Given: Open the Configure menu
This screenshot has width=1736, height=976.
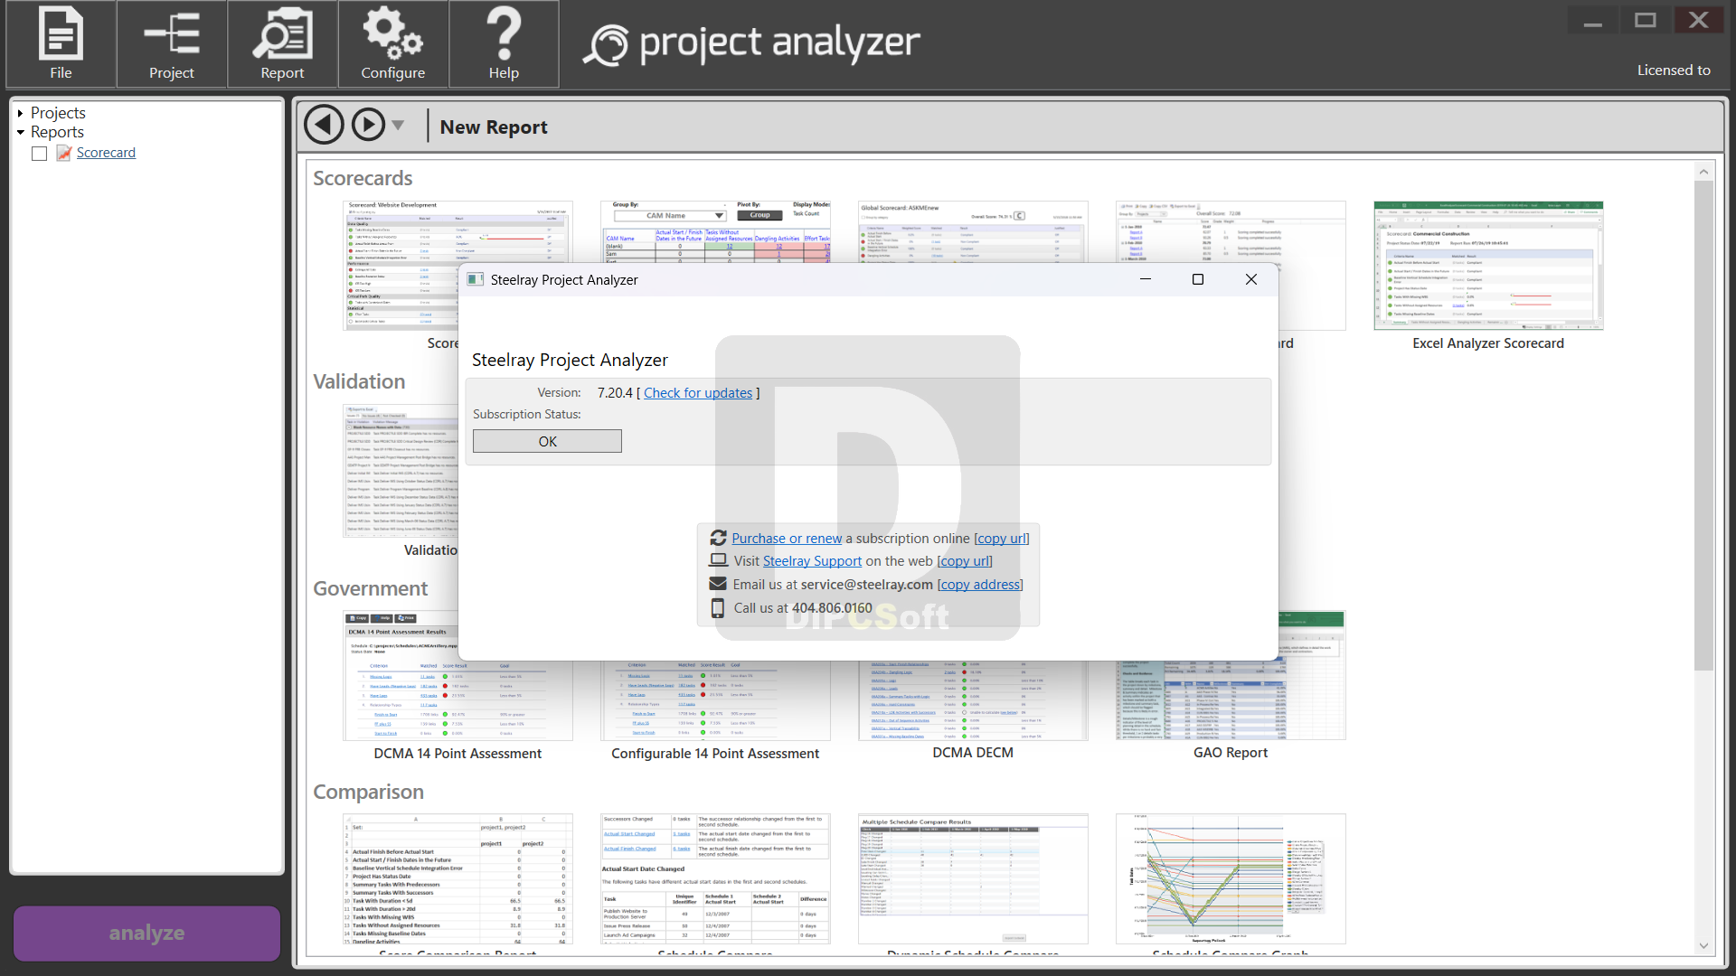Looking at the screenshot, I should (393, 44).
